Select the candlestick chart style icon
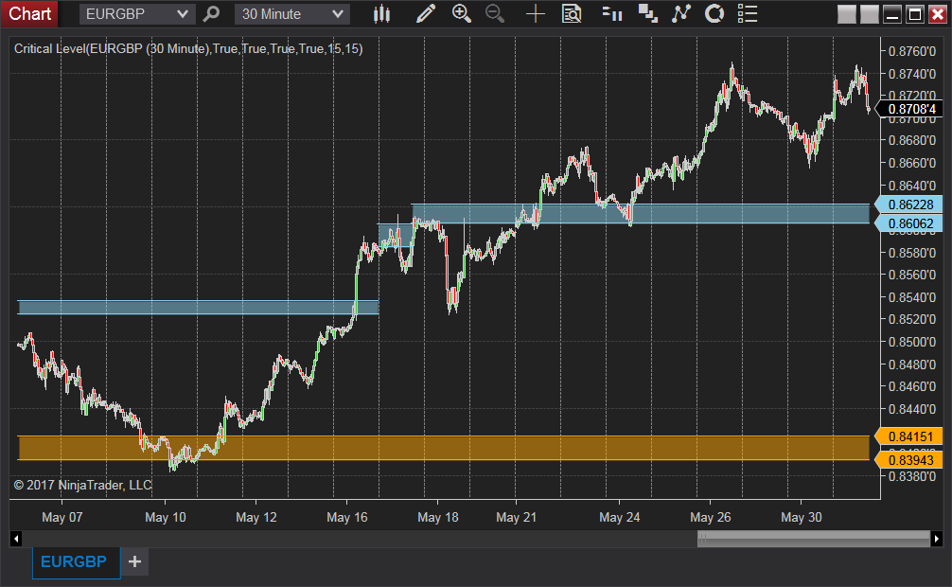The height and width of the screenshot is (587, 952). pyautogui.click(x=381, y=14)
